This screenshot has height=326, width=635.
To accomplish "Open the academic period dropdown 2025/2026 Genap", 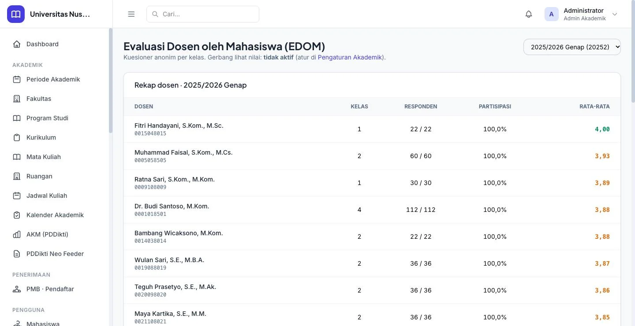I will click(x=572, y=47).
